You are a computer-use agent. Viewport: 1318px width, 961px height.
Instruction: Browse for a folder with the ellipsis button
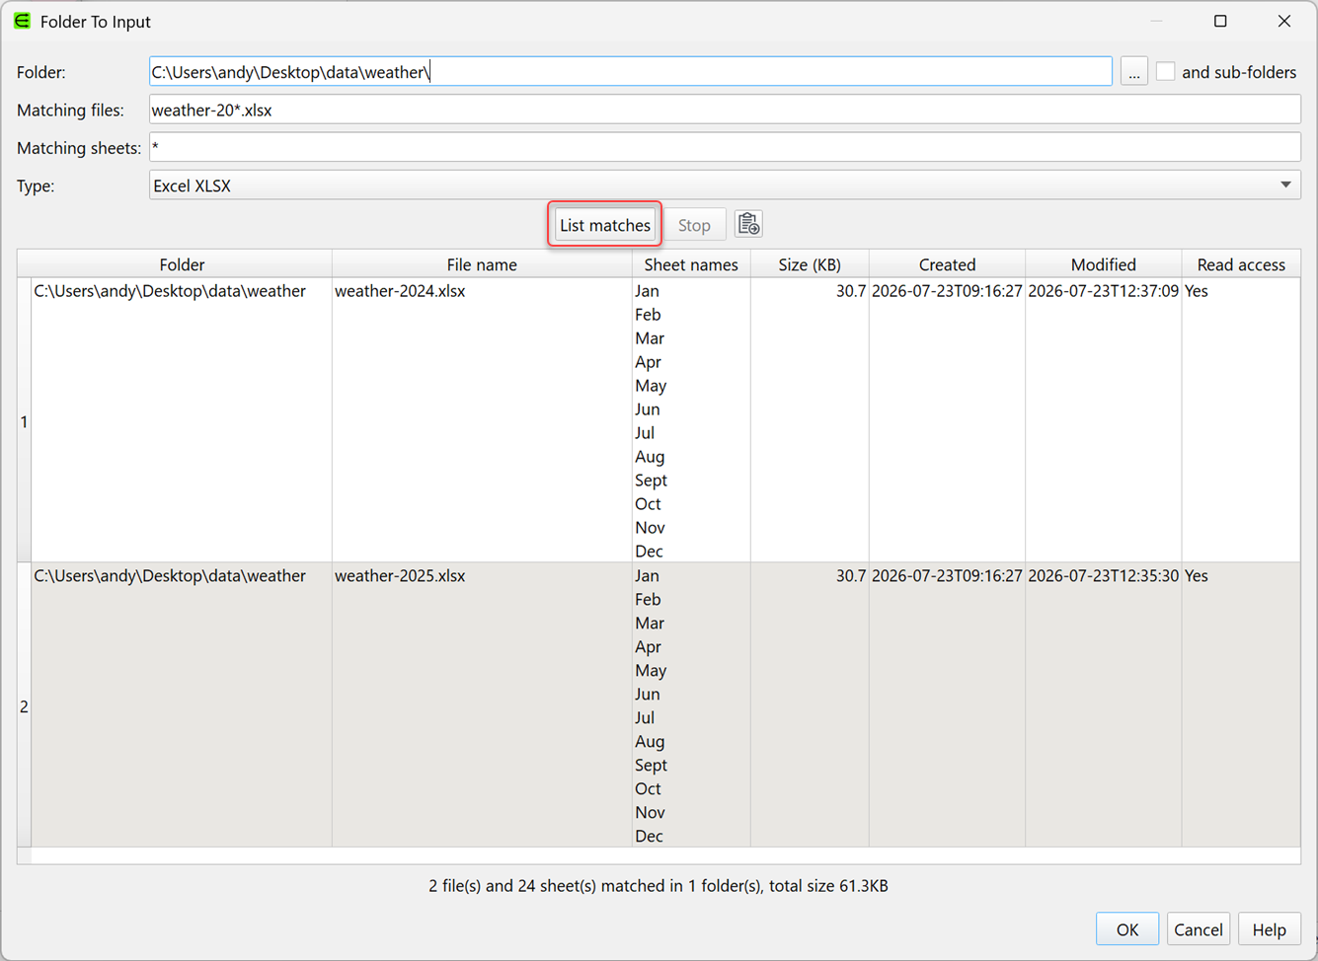(x=1133, y=72)
